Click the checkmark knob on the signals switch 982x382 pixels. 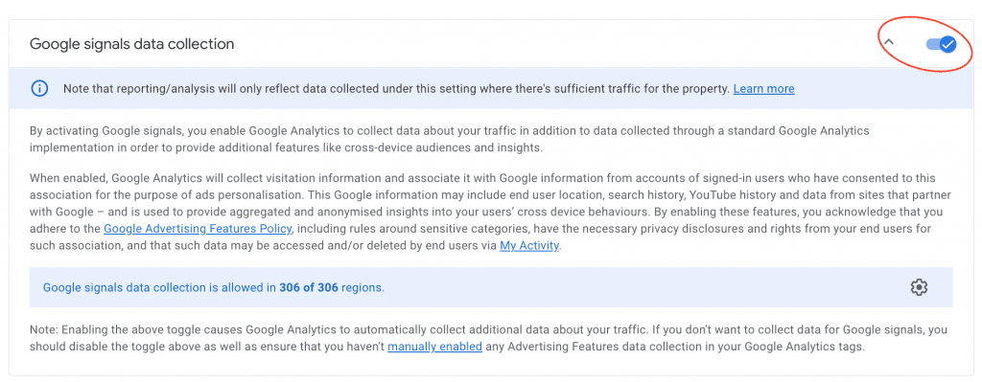(948, 44)
